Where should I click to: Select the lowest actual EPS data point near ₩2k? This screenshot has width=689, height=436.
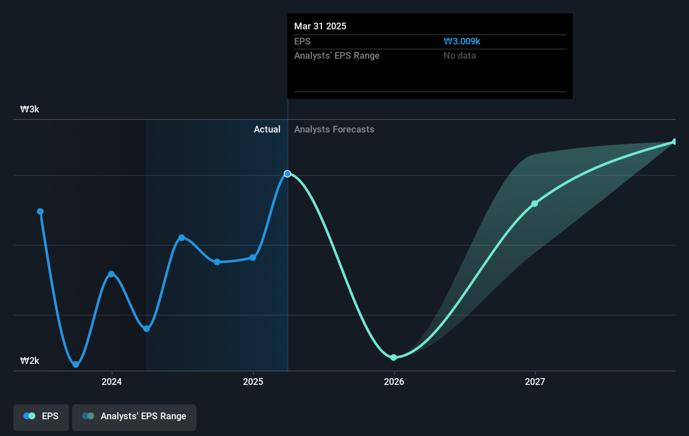76,364
